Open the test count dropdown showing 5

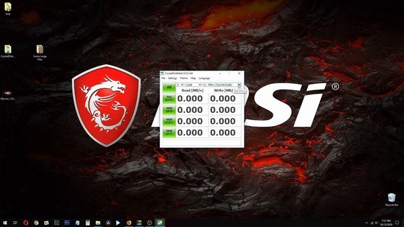(180, 84)
